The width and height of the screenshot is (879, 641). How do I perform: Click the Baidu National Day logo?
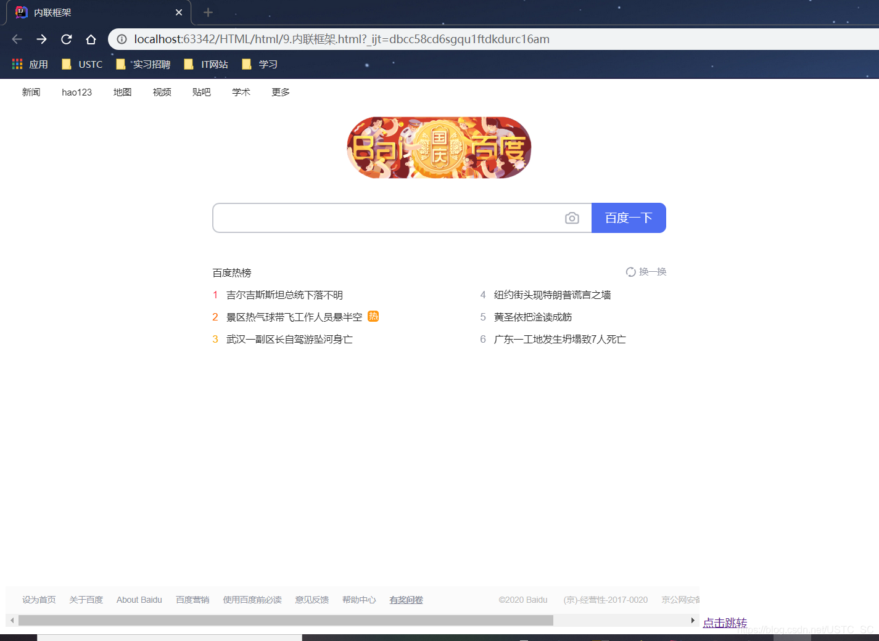click(x=439, y=148)
